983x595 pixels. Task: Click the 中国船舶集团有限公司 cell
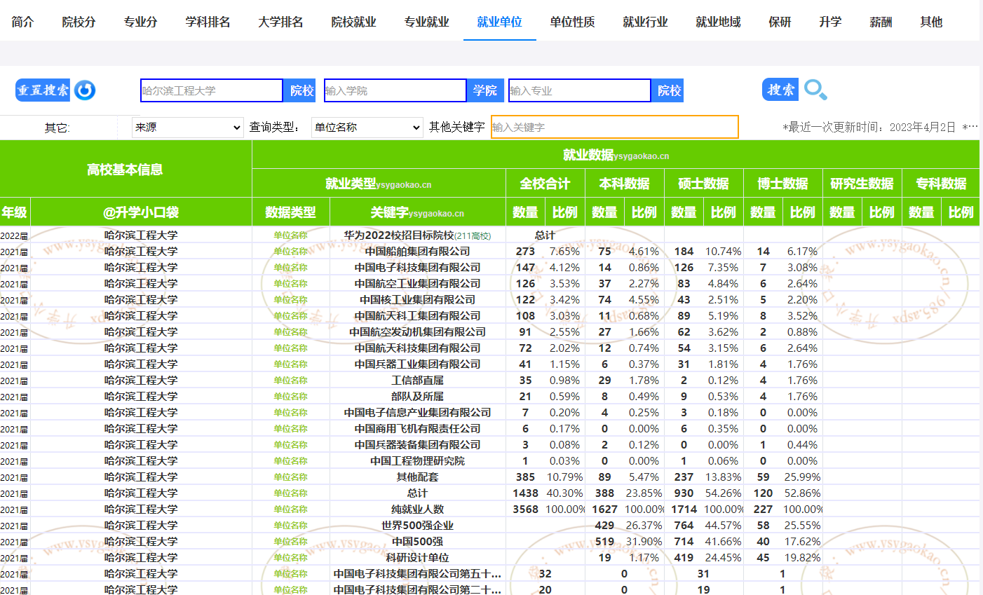[417, 251]
